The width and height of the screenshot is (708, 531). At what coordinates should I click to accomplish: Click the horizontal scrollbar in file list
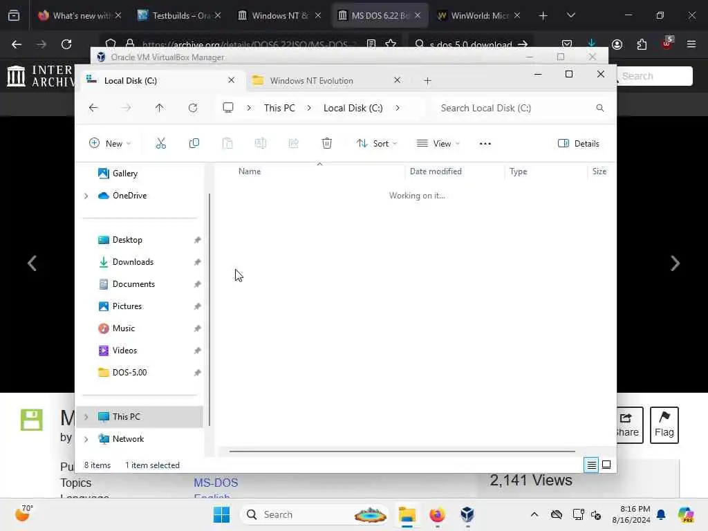tap(402, 451)
